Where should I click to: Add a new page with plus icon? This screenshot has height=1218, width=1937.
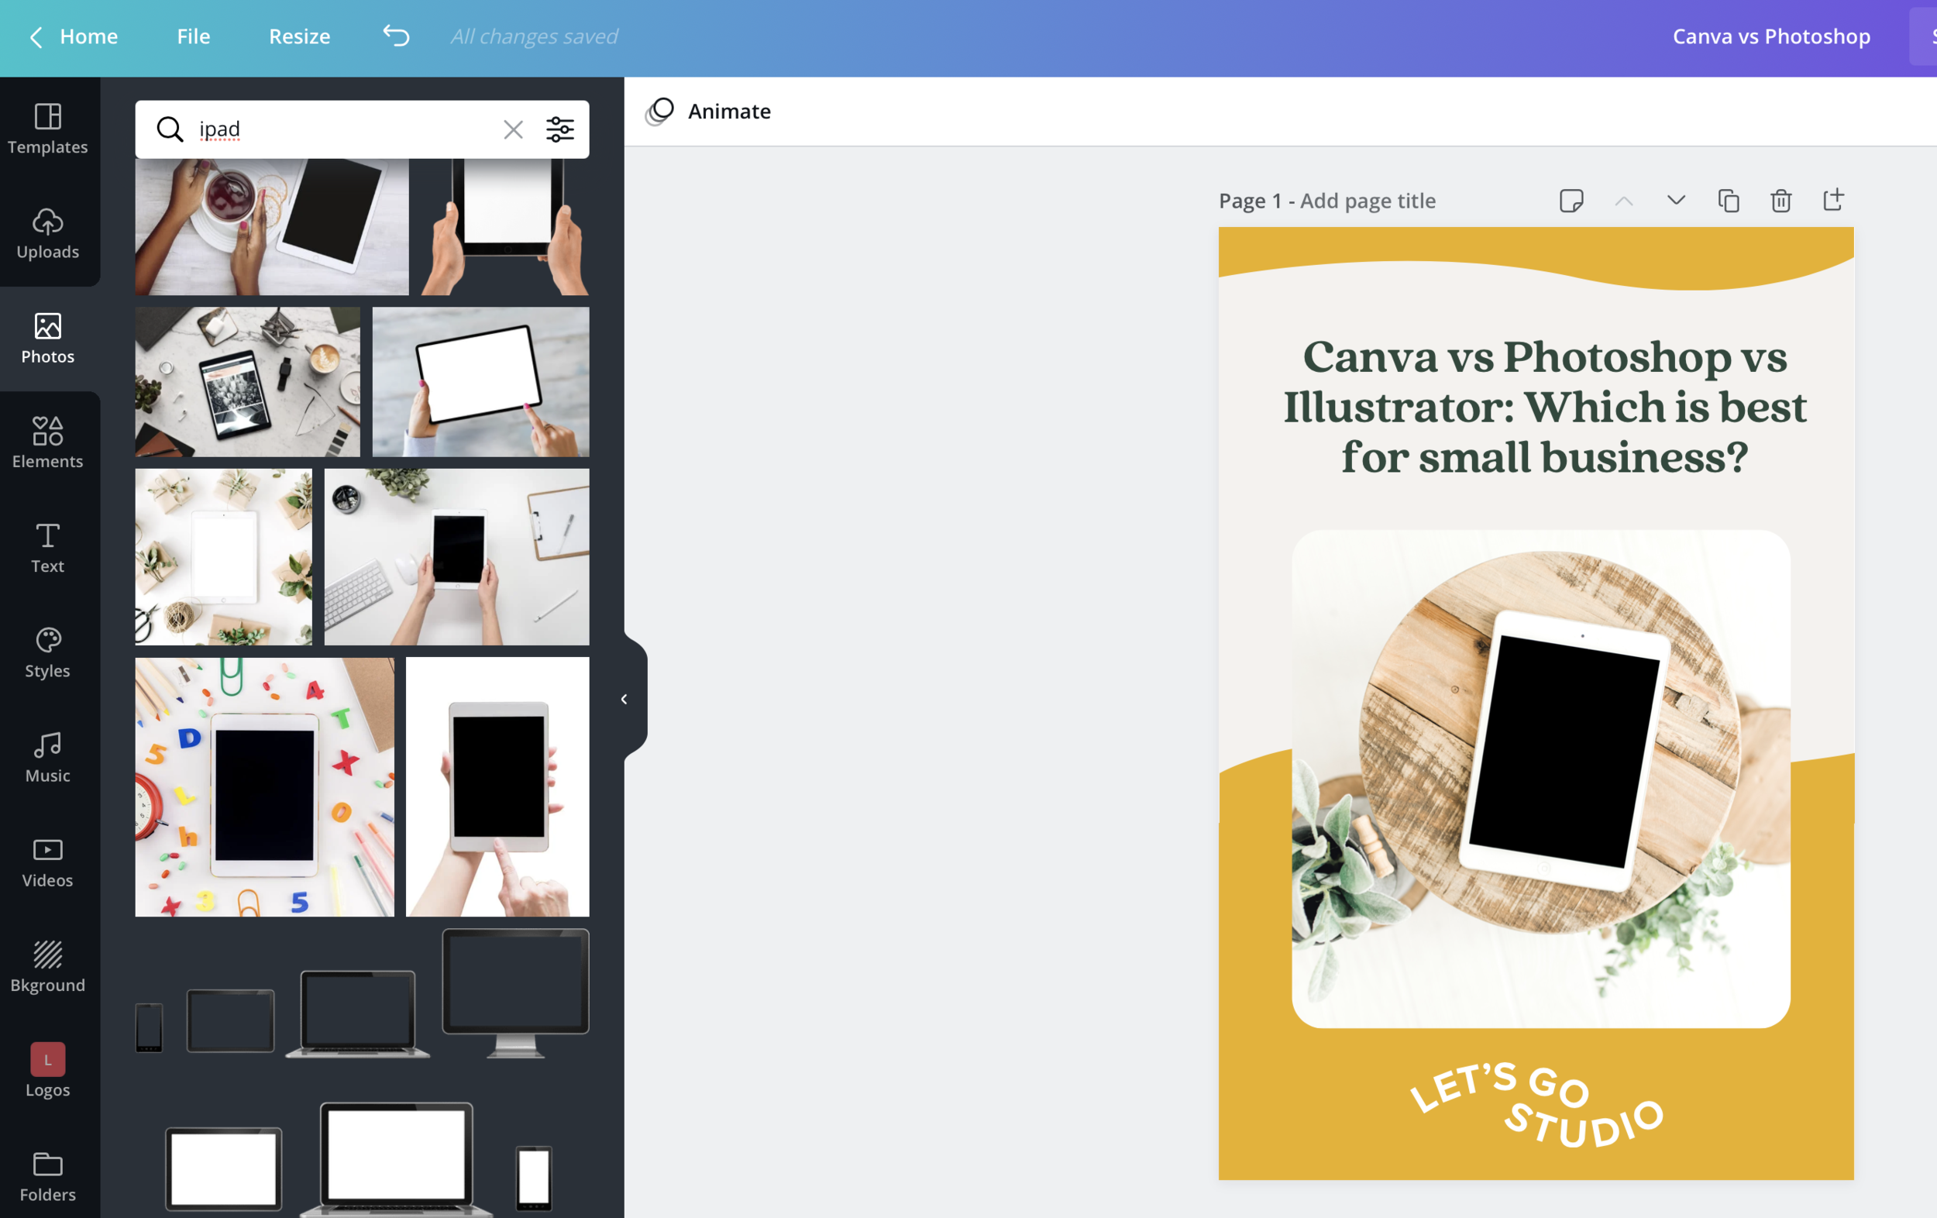(1832, 200)
